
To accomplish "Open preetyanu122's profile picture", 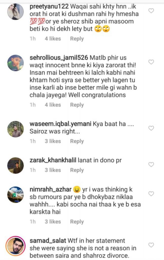I will [15, 12].
